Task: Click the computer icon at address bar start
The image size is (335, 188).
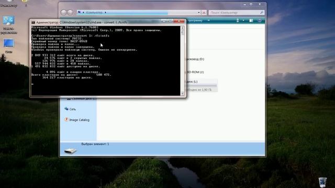Action: point(80,13)
